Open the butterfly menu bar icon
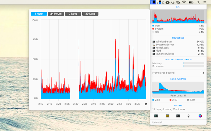 [178, 2]
